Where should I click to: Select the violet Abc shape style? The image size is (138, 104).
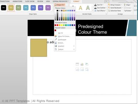48,8
